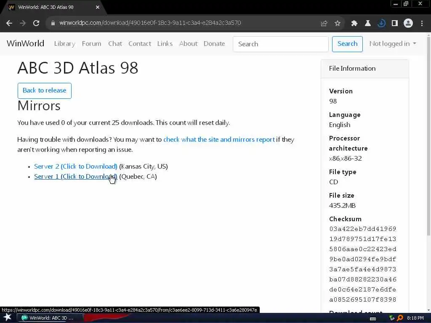Screen dimensions: 431x323
Task: Download from Server 2 Kansas City
Action: [x=76, y=167]
